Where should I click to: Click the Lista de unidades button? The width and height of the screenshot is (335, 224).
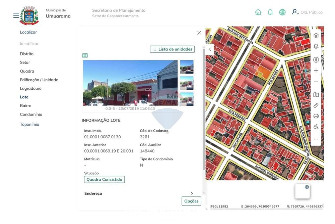[x=172, y=49]
